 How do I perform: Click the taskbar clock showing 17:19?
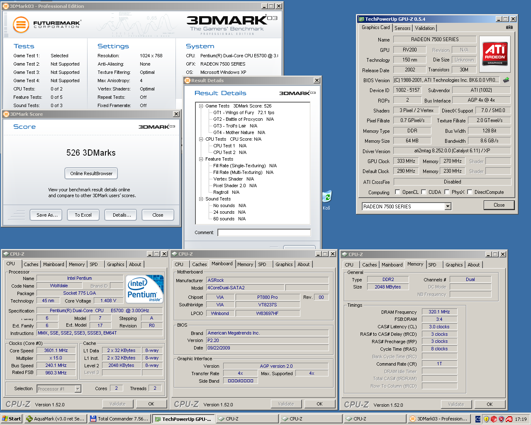point(521,419)
